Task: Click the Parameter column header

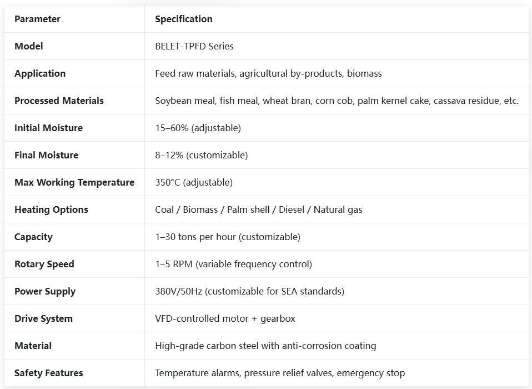Action: click(x=37, y=19)
